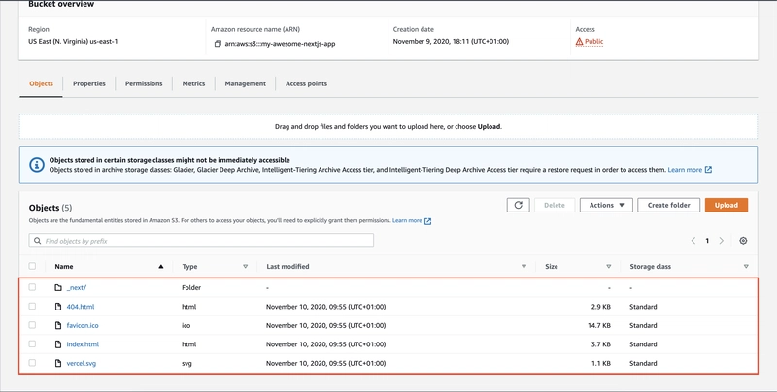Check the index.html row checkbox
Image resolution: width=777 pixels, height=392 pixels.
[32, 344]
